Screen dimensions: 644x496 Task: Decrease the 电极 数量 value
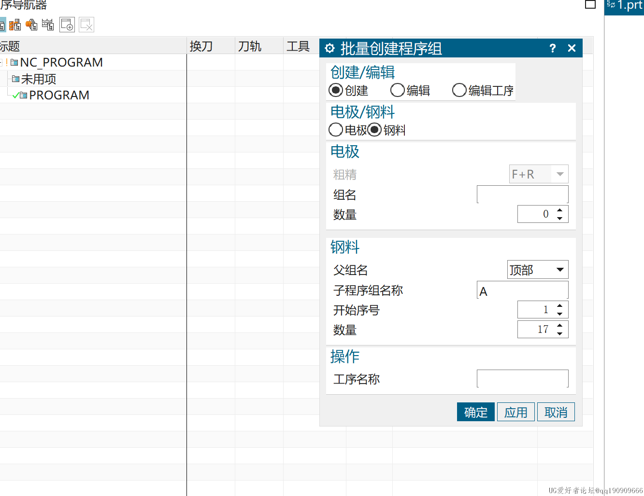coord(560,219)
